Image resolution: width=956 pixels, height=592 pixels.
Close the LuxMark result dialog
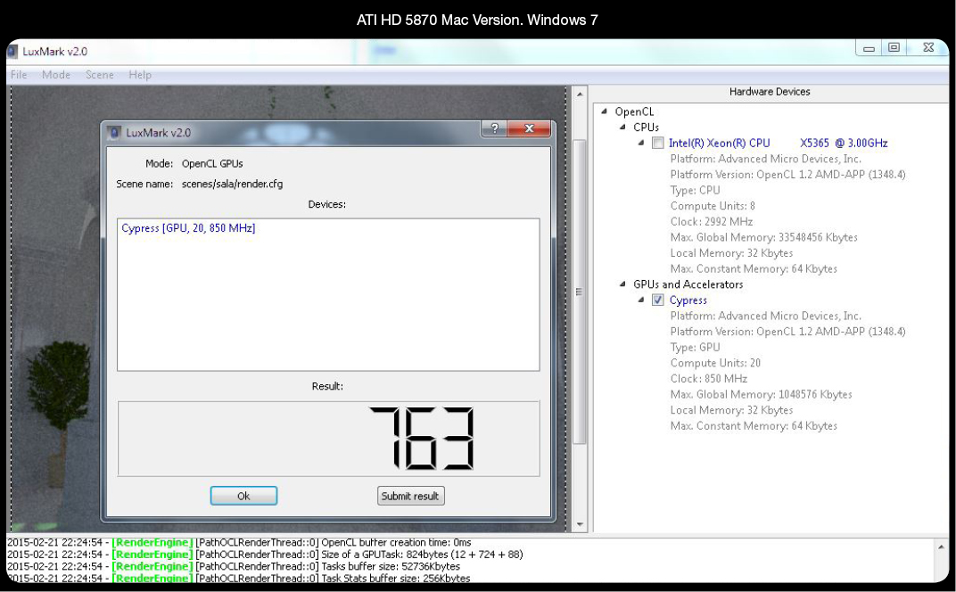tap(529, 128)
